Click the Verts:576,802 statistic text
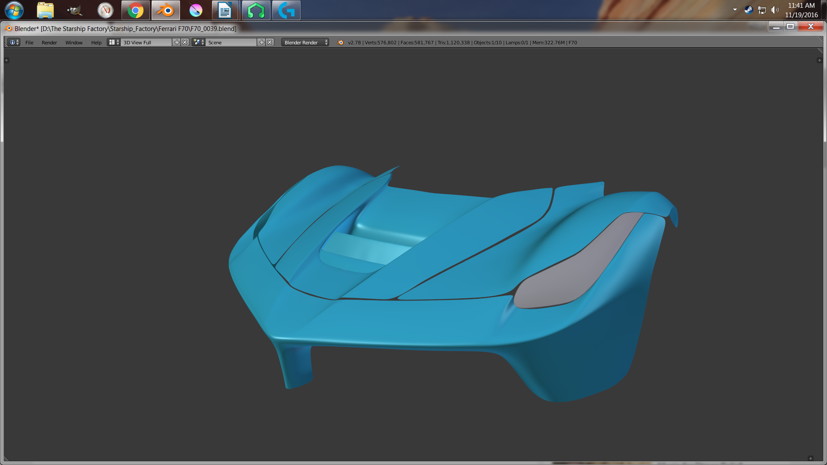 [381, 43]
